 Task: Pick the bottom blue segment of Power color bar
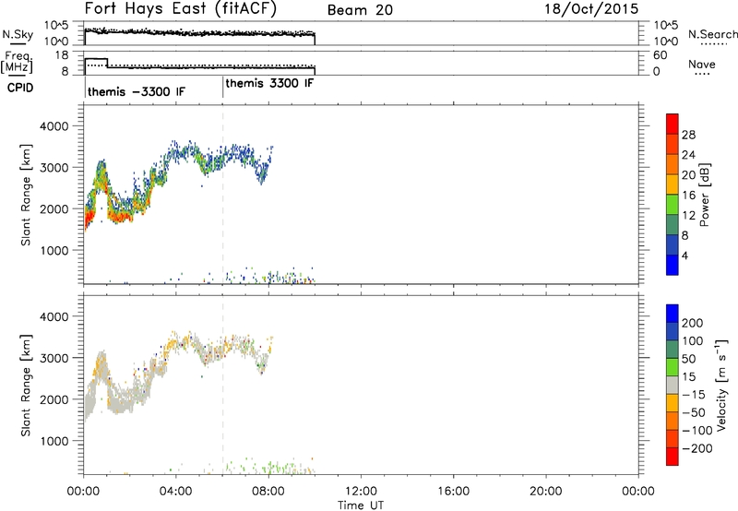(673, 266)
